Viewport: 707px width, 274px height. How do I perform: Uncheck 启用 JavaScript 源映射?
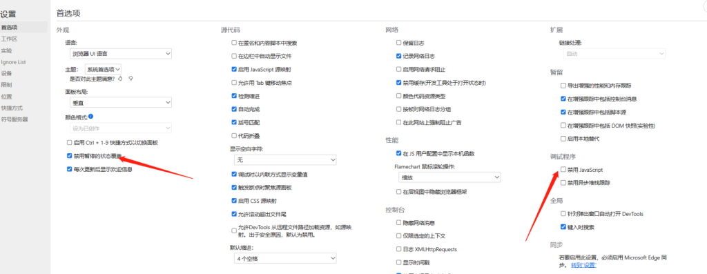pyautogui.click(x=234, y=70)
